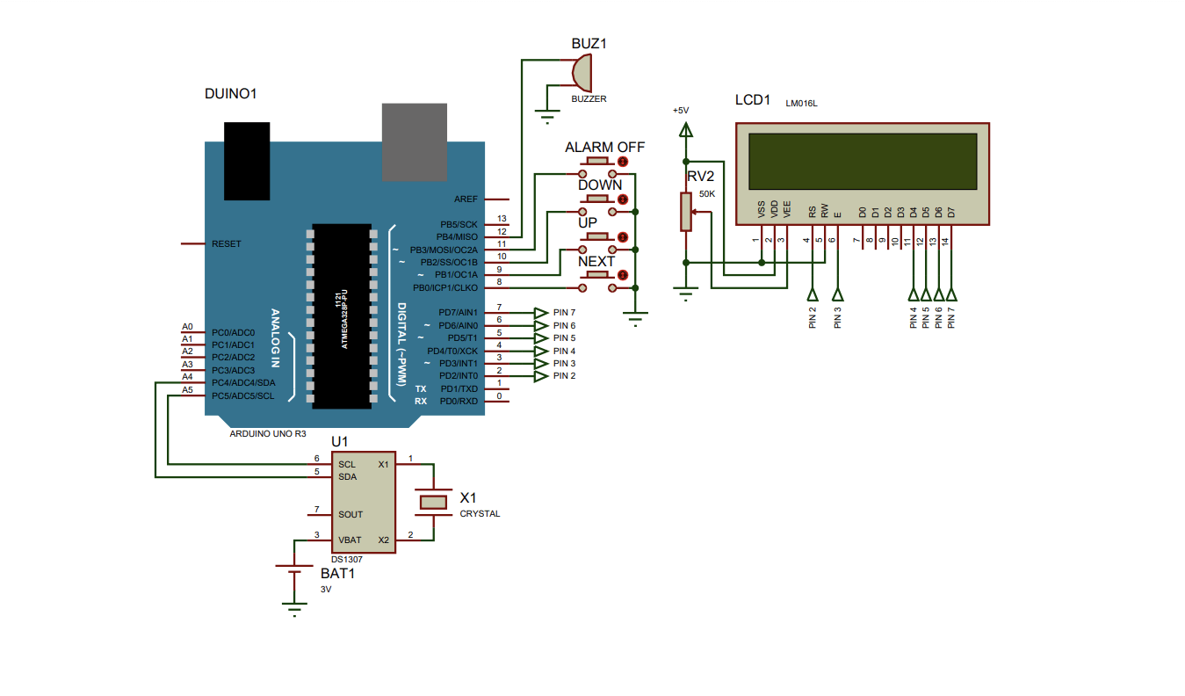
Task: Click the DUINO1 component label
Action: (x=230, y=94)
